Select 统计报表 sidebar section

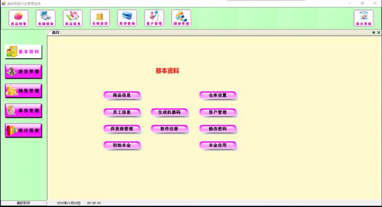[x=23, y=130]
